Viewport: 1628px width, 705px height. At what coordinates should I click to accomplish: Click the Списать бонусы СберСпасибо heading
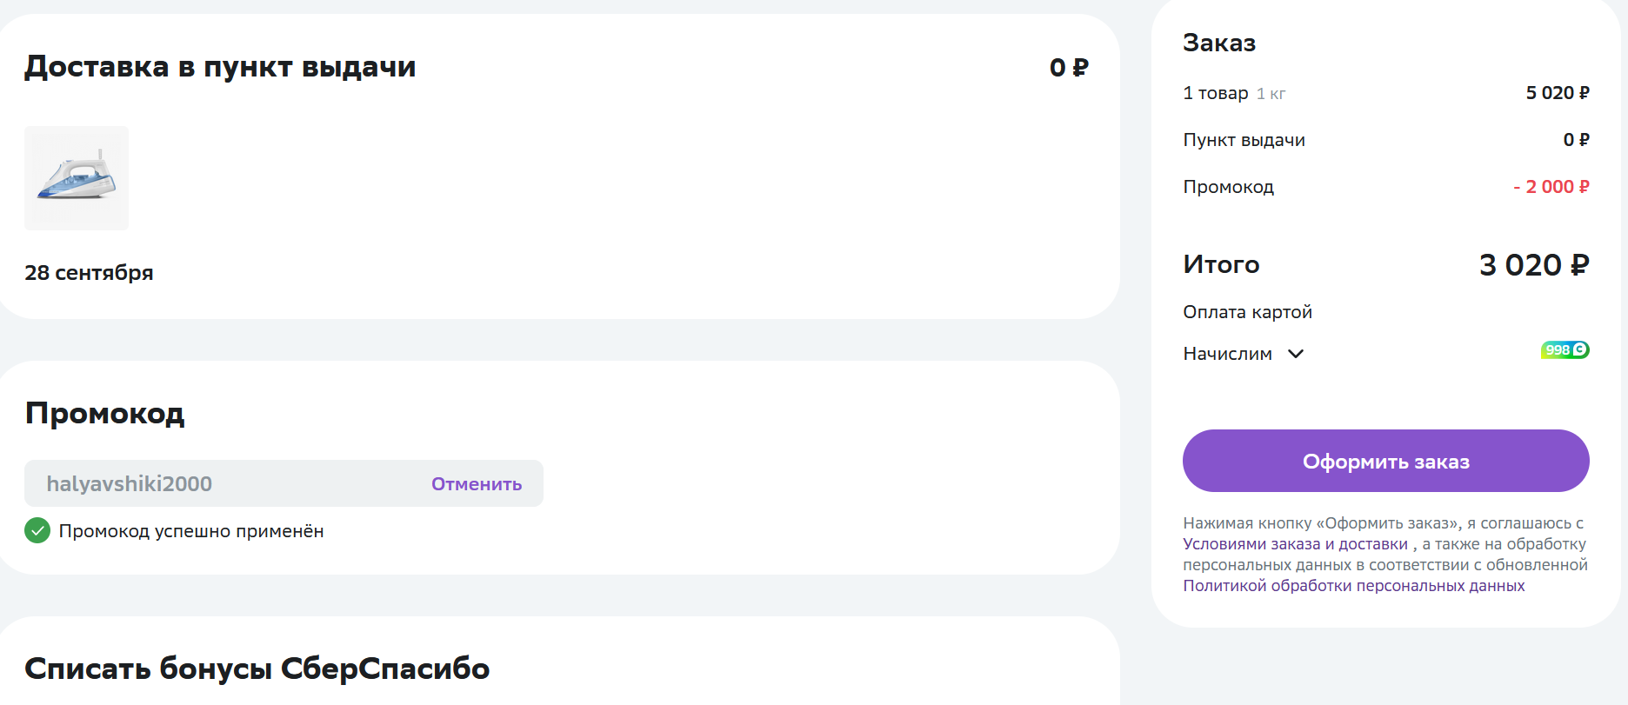257,668
